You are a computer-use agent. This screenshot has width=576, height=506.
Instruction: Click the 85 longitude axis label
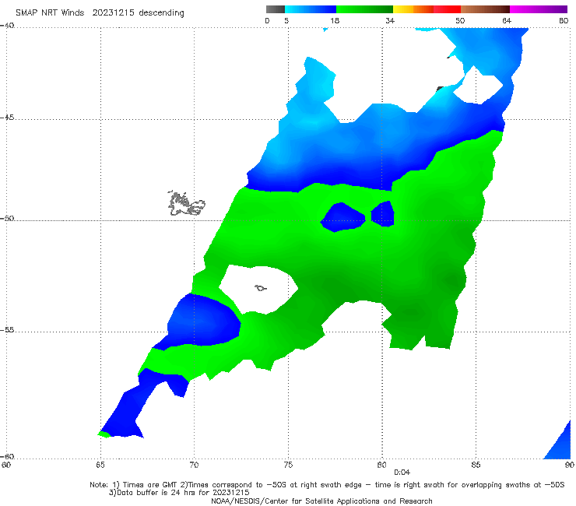point(476,465)
